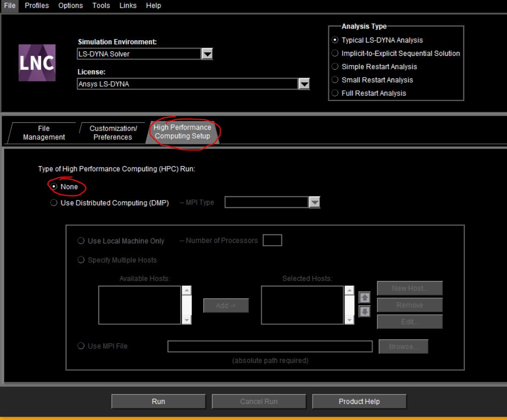Click the Run button
507x420 pixels.
158,401
